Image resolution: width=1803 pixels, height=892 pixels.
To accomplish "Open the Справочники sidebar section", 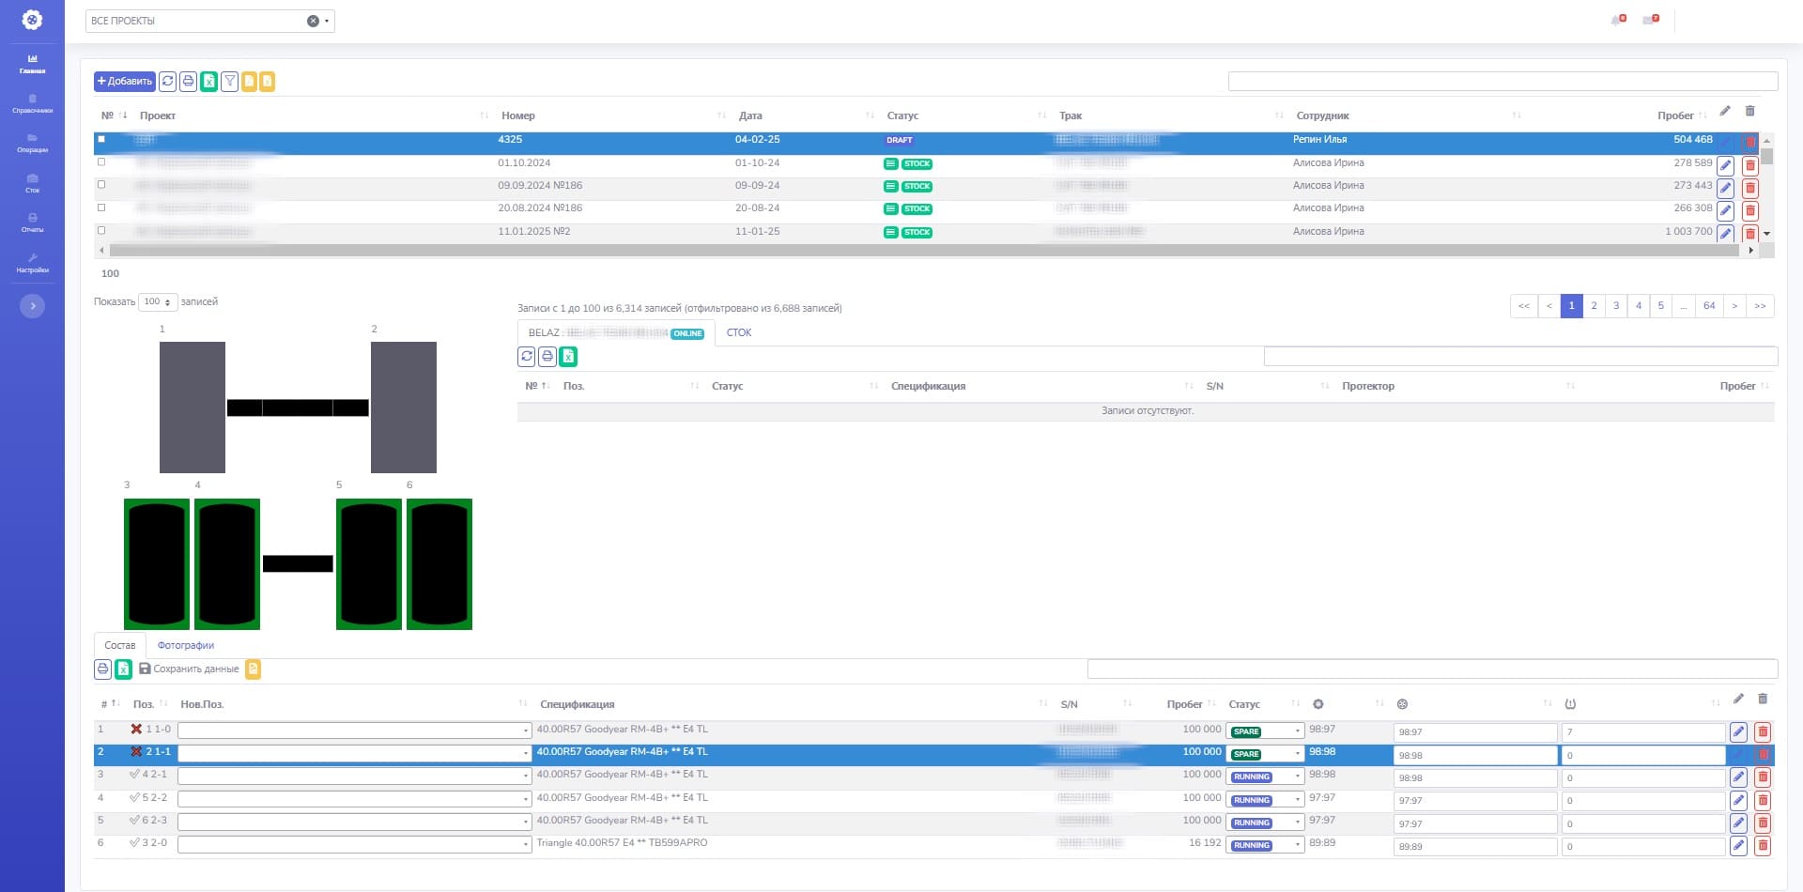I will 32,103.
